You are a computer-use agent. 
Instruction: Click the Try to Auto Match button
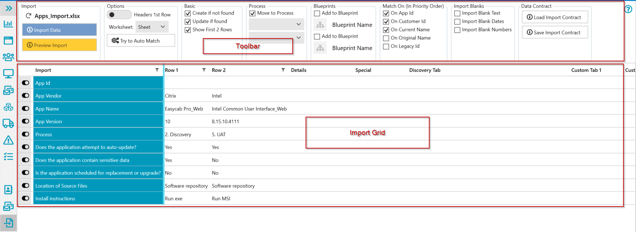[x=141, y=41]
